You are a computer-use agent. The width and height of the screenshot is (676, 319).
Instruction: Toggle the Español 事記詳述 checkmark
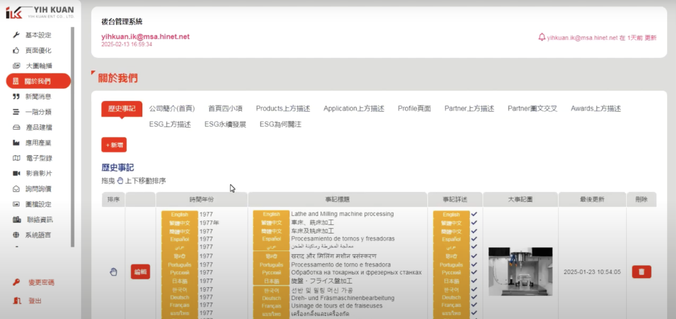pyautogui.click(x=474, y=239)
